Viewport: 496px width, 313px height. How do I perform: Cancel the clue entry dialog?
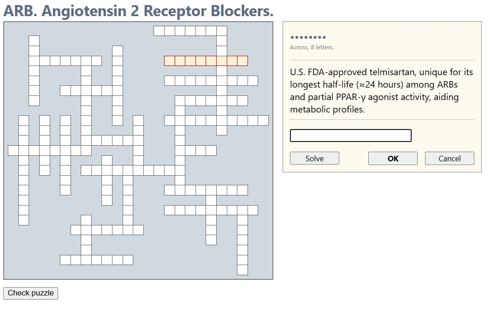pos(449,158)
